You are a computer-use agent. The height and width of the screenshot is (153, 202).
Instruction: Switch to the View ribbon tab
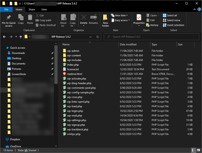[x=44, y=9]
